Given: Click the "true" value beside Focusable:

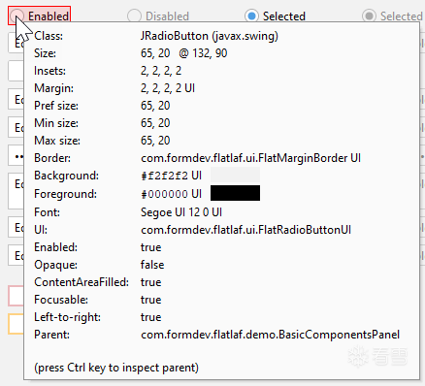Looking at the screenshot, I should tap(150, 300).
